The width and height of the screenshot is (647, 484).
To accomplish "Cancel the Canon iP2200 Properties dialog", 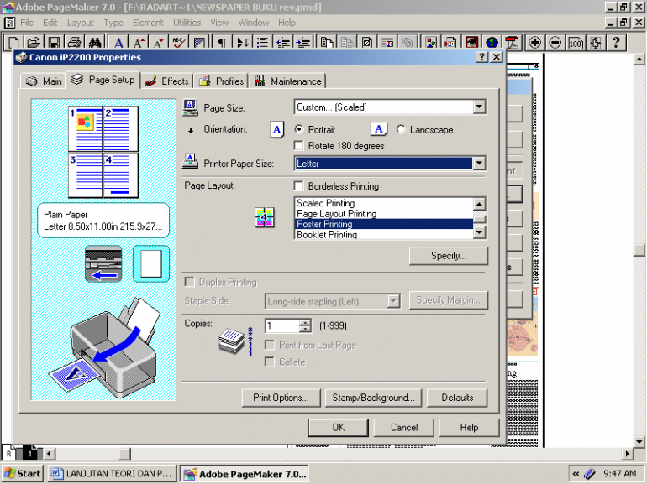I will tap(404, 428).
